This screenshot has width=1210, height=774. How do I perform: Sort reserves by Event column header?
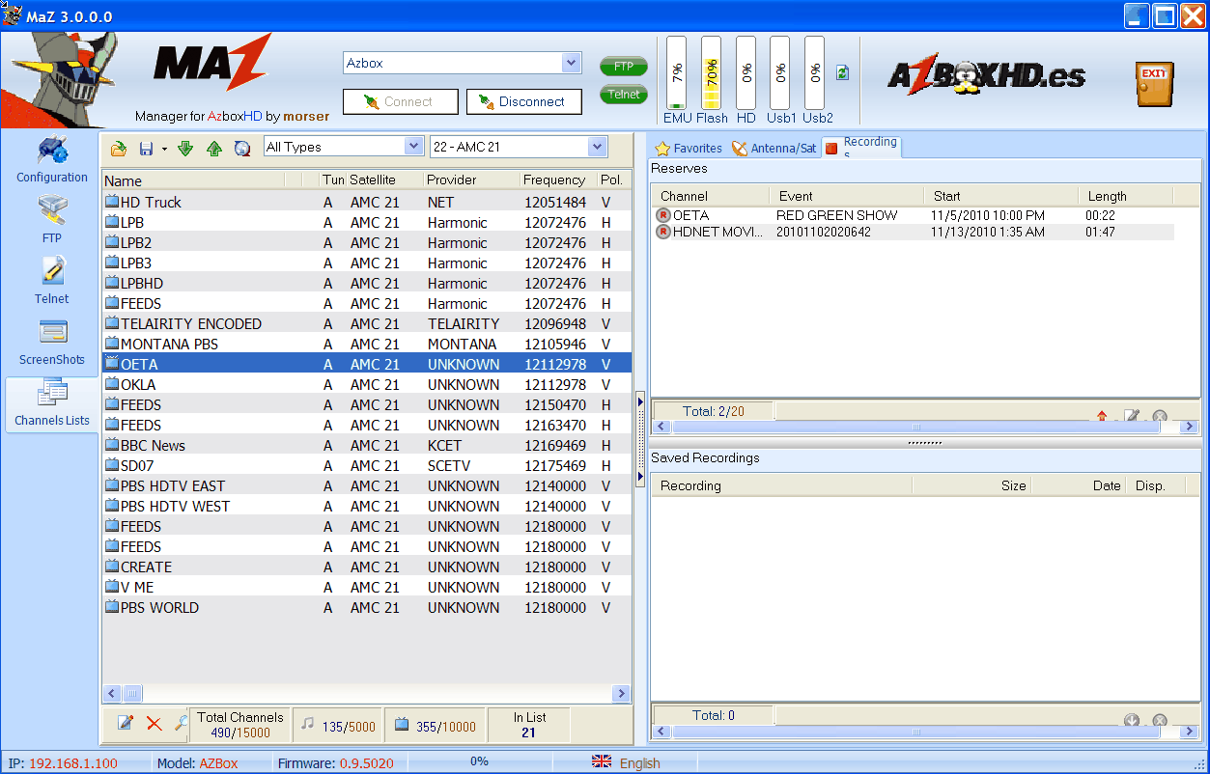pos(847,196)
